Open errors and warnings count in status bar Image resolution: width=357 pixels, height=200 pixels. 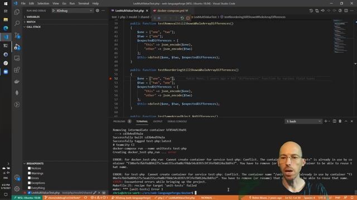point(99,198)
